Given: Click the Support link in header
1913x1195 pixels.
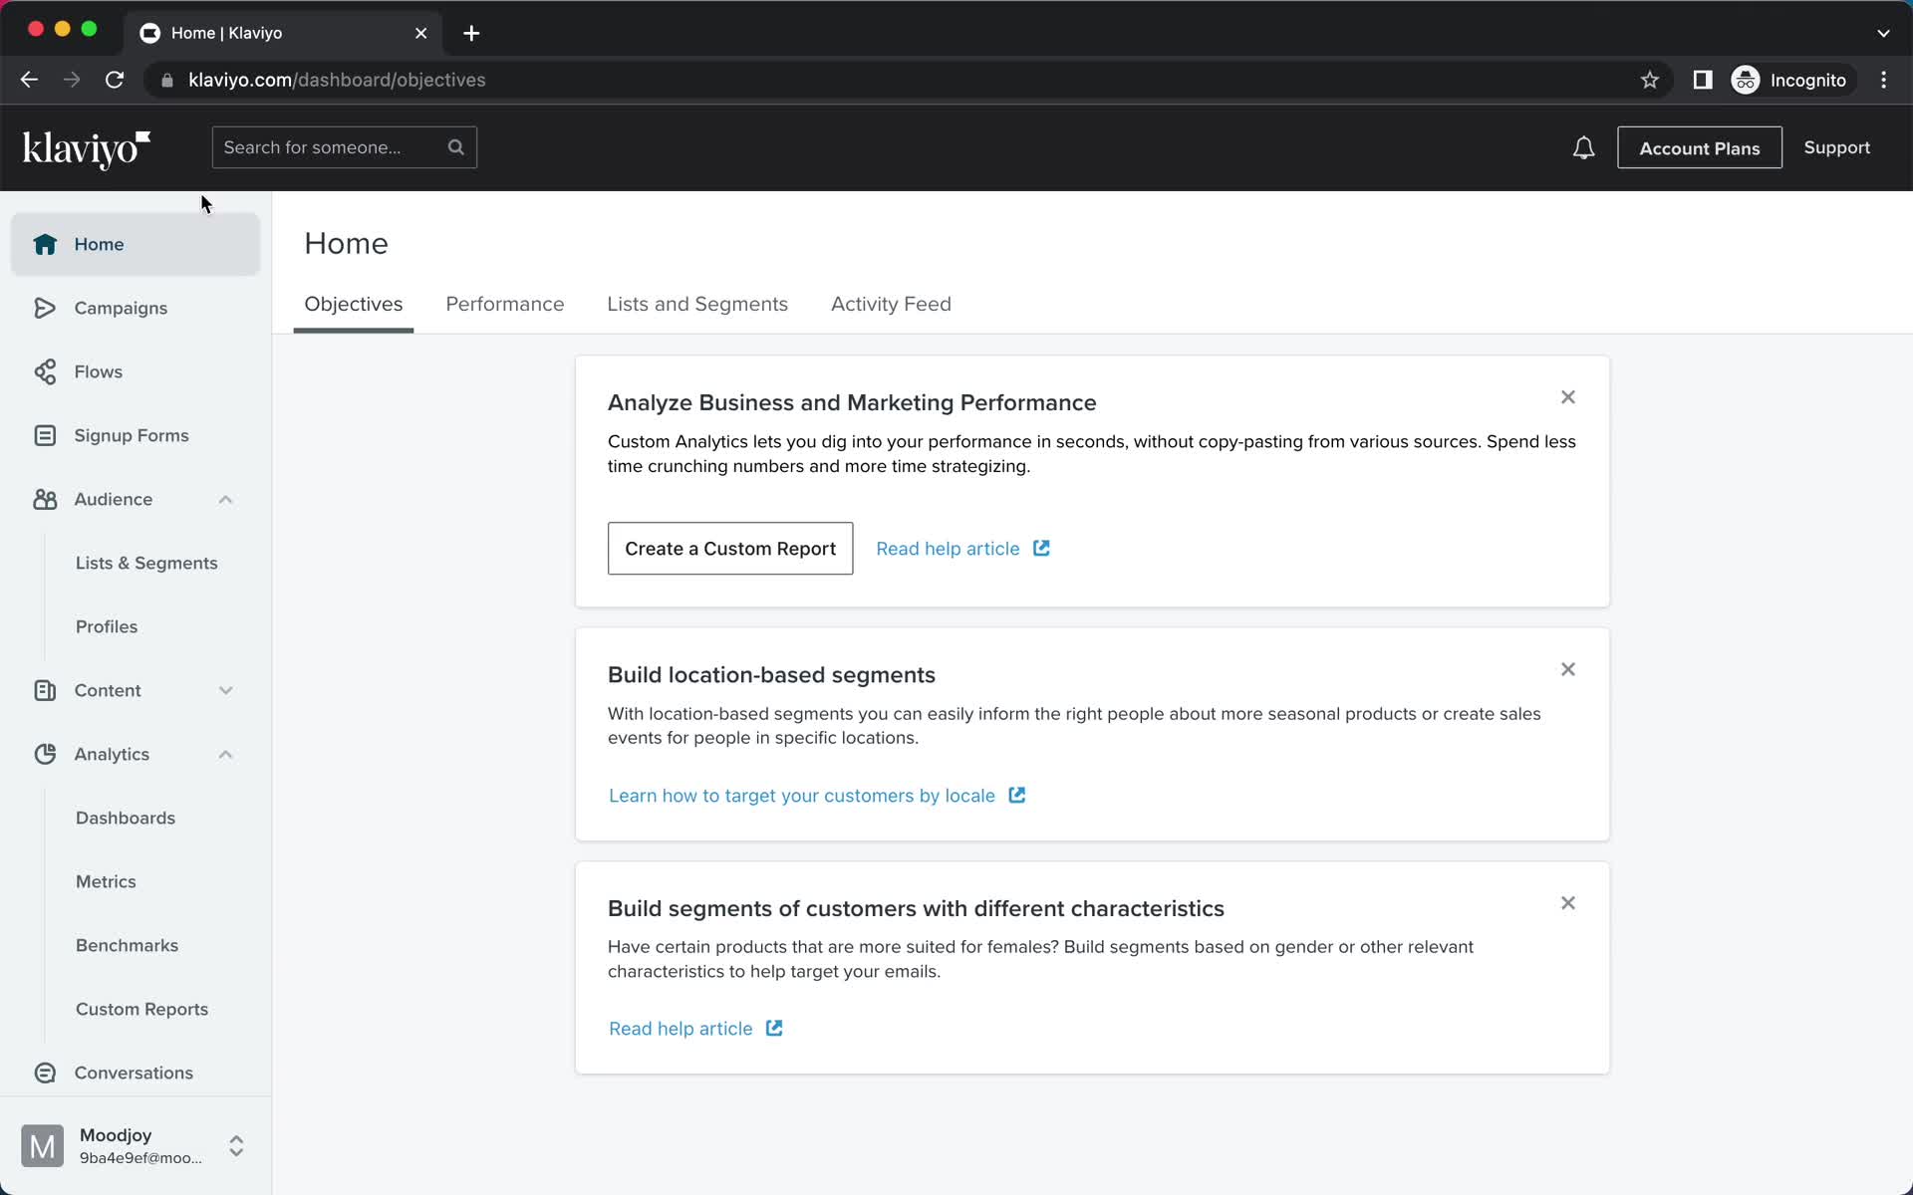Looking at the screenshot, I should 1836,147.
